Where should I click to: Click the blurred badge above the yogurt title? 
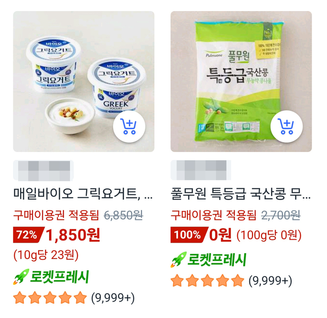point(43,171)
